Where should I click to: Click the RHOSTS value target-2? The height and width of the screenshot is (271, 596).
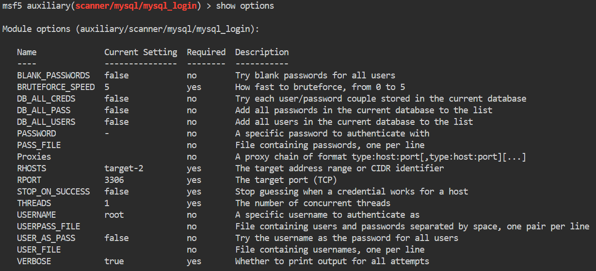[124, 168]
